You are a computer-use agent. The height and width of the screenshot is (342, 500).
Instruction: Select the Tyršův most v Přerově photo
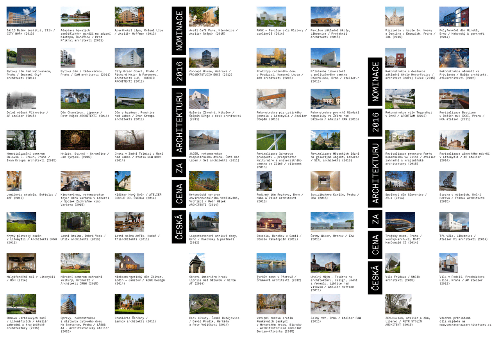tap(271, 263)
